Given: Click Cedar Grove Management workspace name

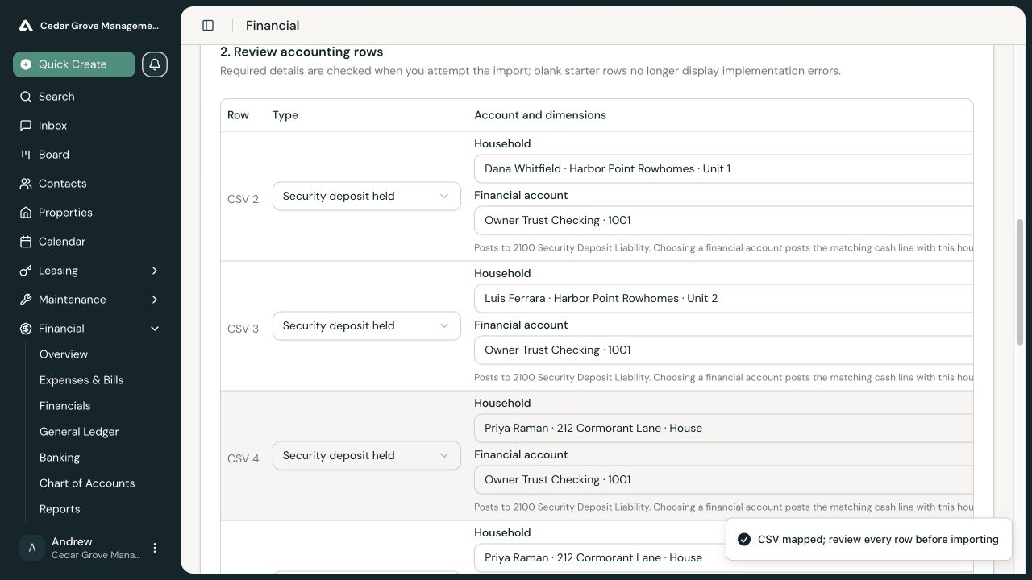Looking at the screenshot, I should (x=99, y=26).
